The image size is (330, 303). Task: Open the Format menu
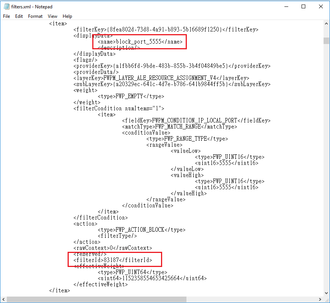[35, 16]
